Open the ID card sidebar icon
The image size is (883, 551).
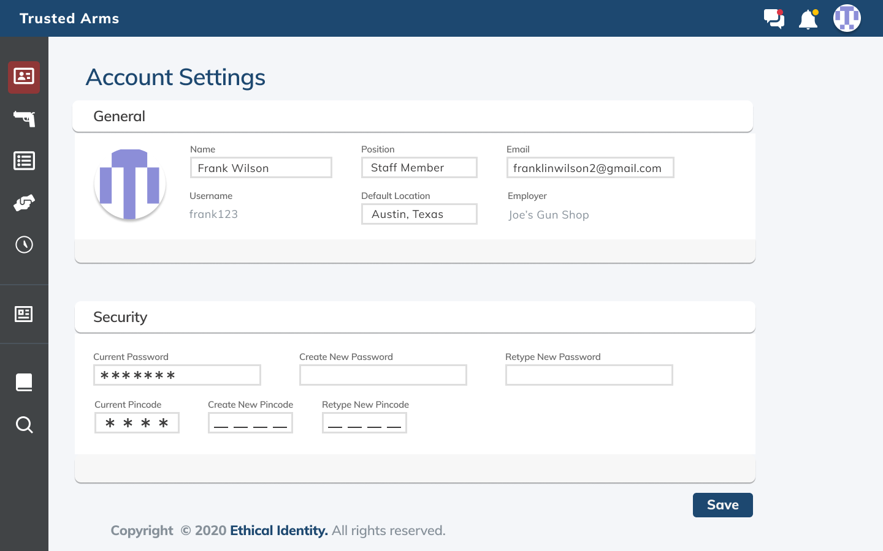pos(24,77)
